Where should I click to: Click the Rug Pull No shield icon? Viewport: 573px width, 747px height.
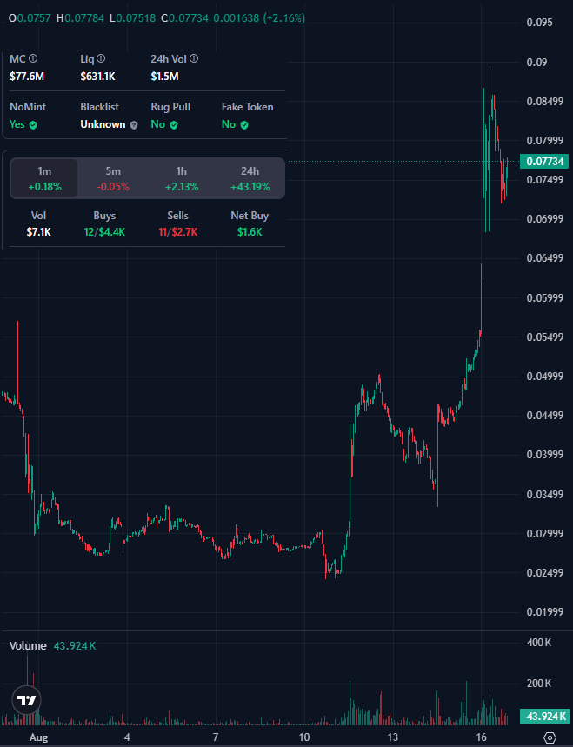(x=174, y=125)
